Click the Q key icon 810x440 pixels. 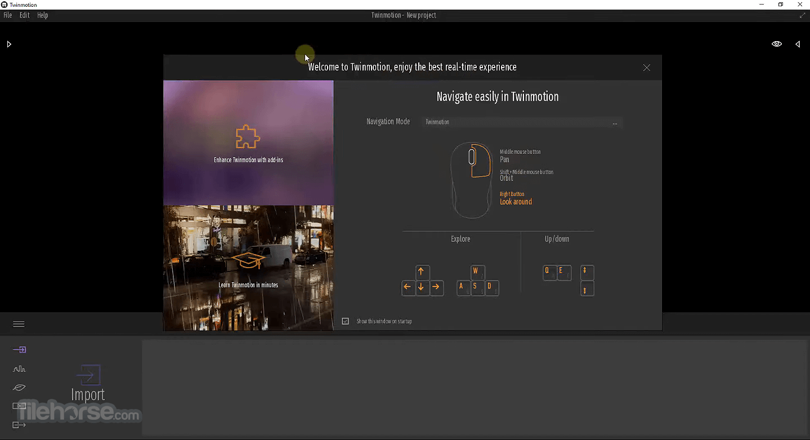(549, 273)
